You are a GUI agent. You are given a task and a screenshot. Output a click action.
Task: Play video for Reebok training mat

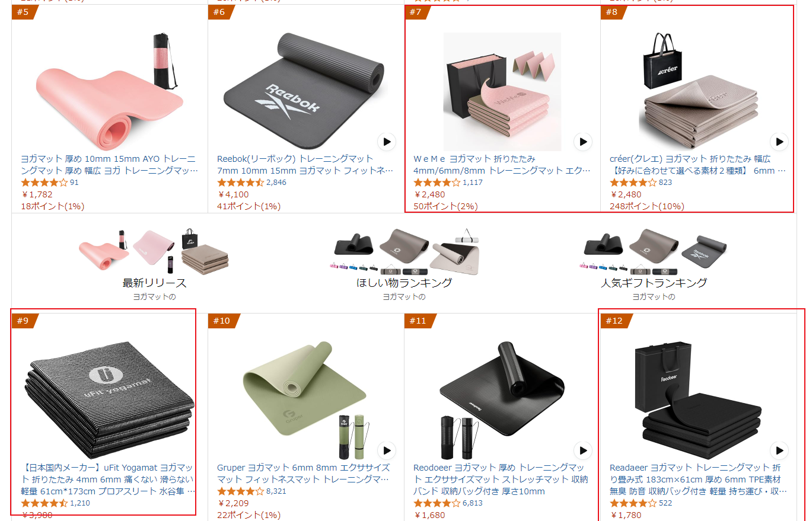[x=387, y=142]
